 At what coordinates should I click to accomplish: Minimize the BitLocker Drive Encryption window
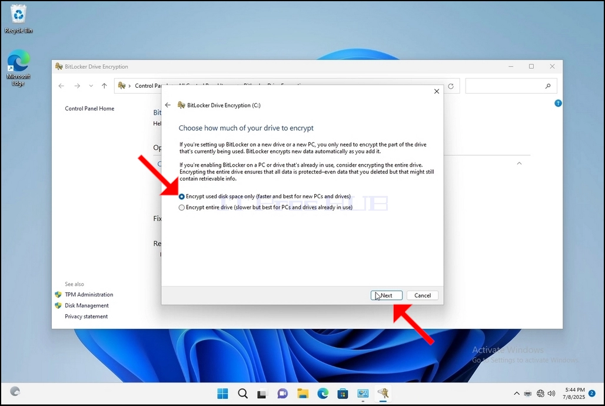511,66
